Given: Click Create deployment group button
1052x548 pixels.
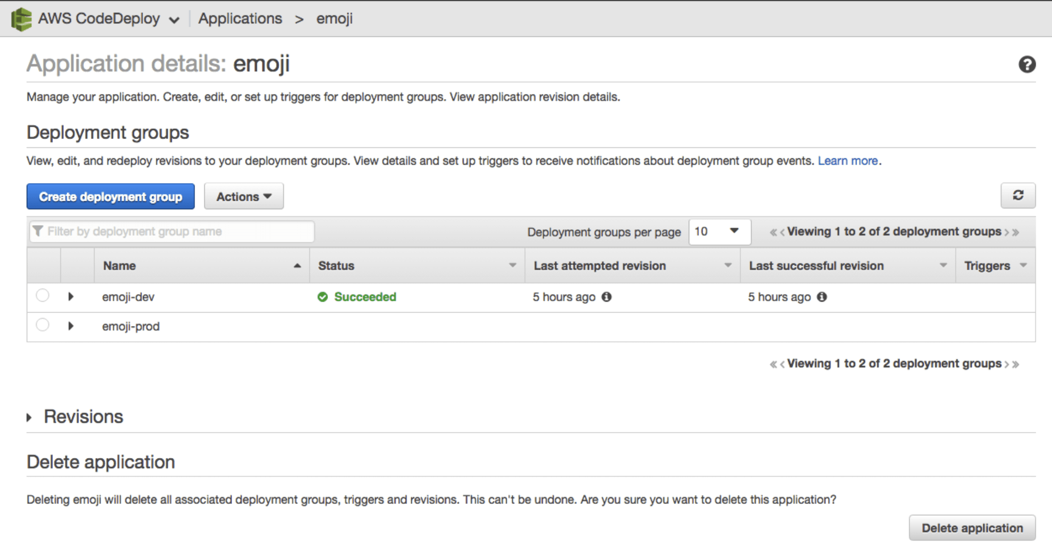Looking at the screenshot, I should click(x=110, y=196).
